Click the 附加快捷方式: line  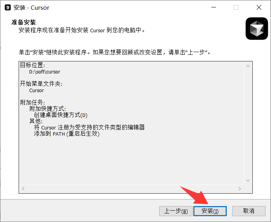point(47,109)
